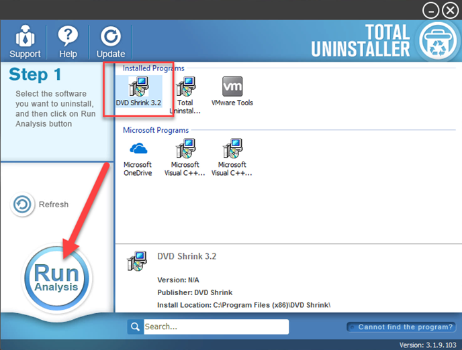
Task: Click the 'Version: N/A' text
Action: 178,280
